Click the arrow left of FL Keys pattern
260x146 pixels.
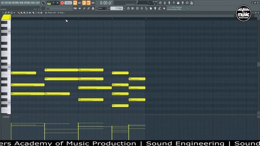coord(109,8)
